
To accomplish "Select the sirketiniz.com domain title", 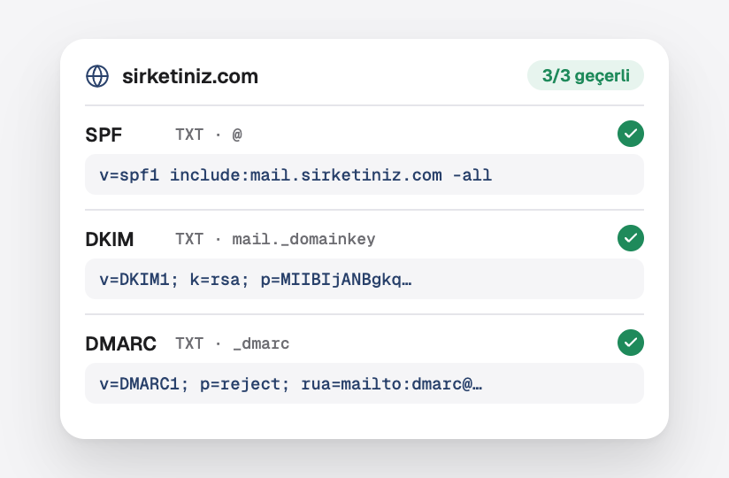I will (x=190, y=76).
